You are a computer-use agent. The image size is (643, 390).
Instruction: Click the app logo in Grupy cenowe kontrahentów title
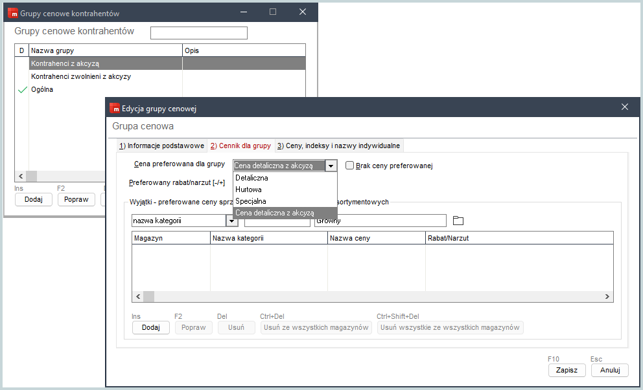click(x=13, y=13)
